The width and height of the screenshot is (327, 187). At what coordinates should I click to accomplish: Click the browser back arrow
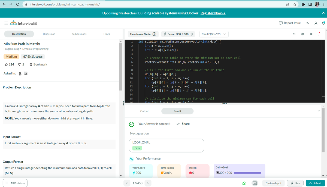coord(4,4)
